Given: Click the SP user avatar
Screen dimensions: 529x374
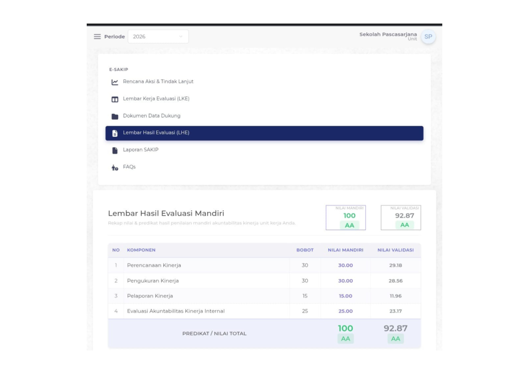Looking at the screenshot, I should (428, 37).
